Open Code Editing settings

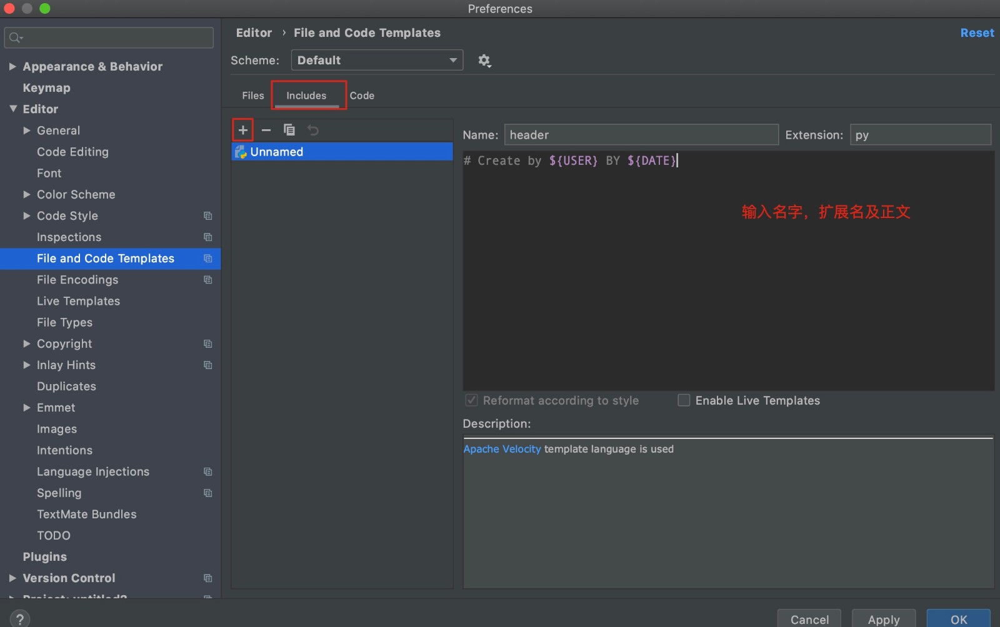click(x=72, y=152)
